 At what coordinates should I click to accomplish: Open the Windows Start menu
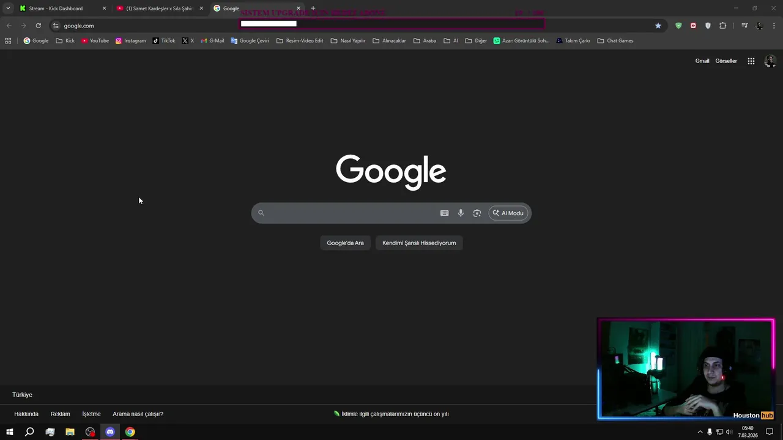10,432
